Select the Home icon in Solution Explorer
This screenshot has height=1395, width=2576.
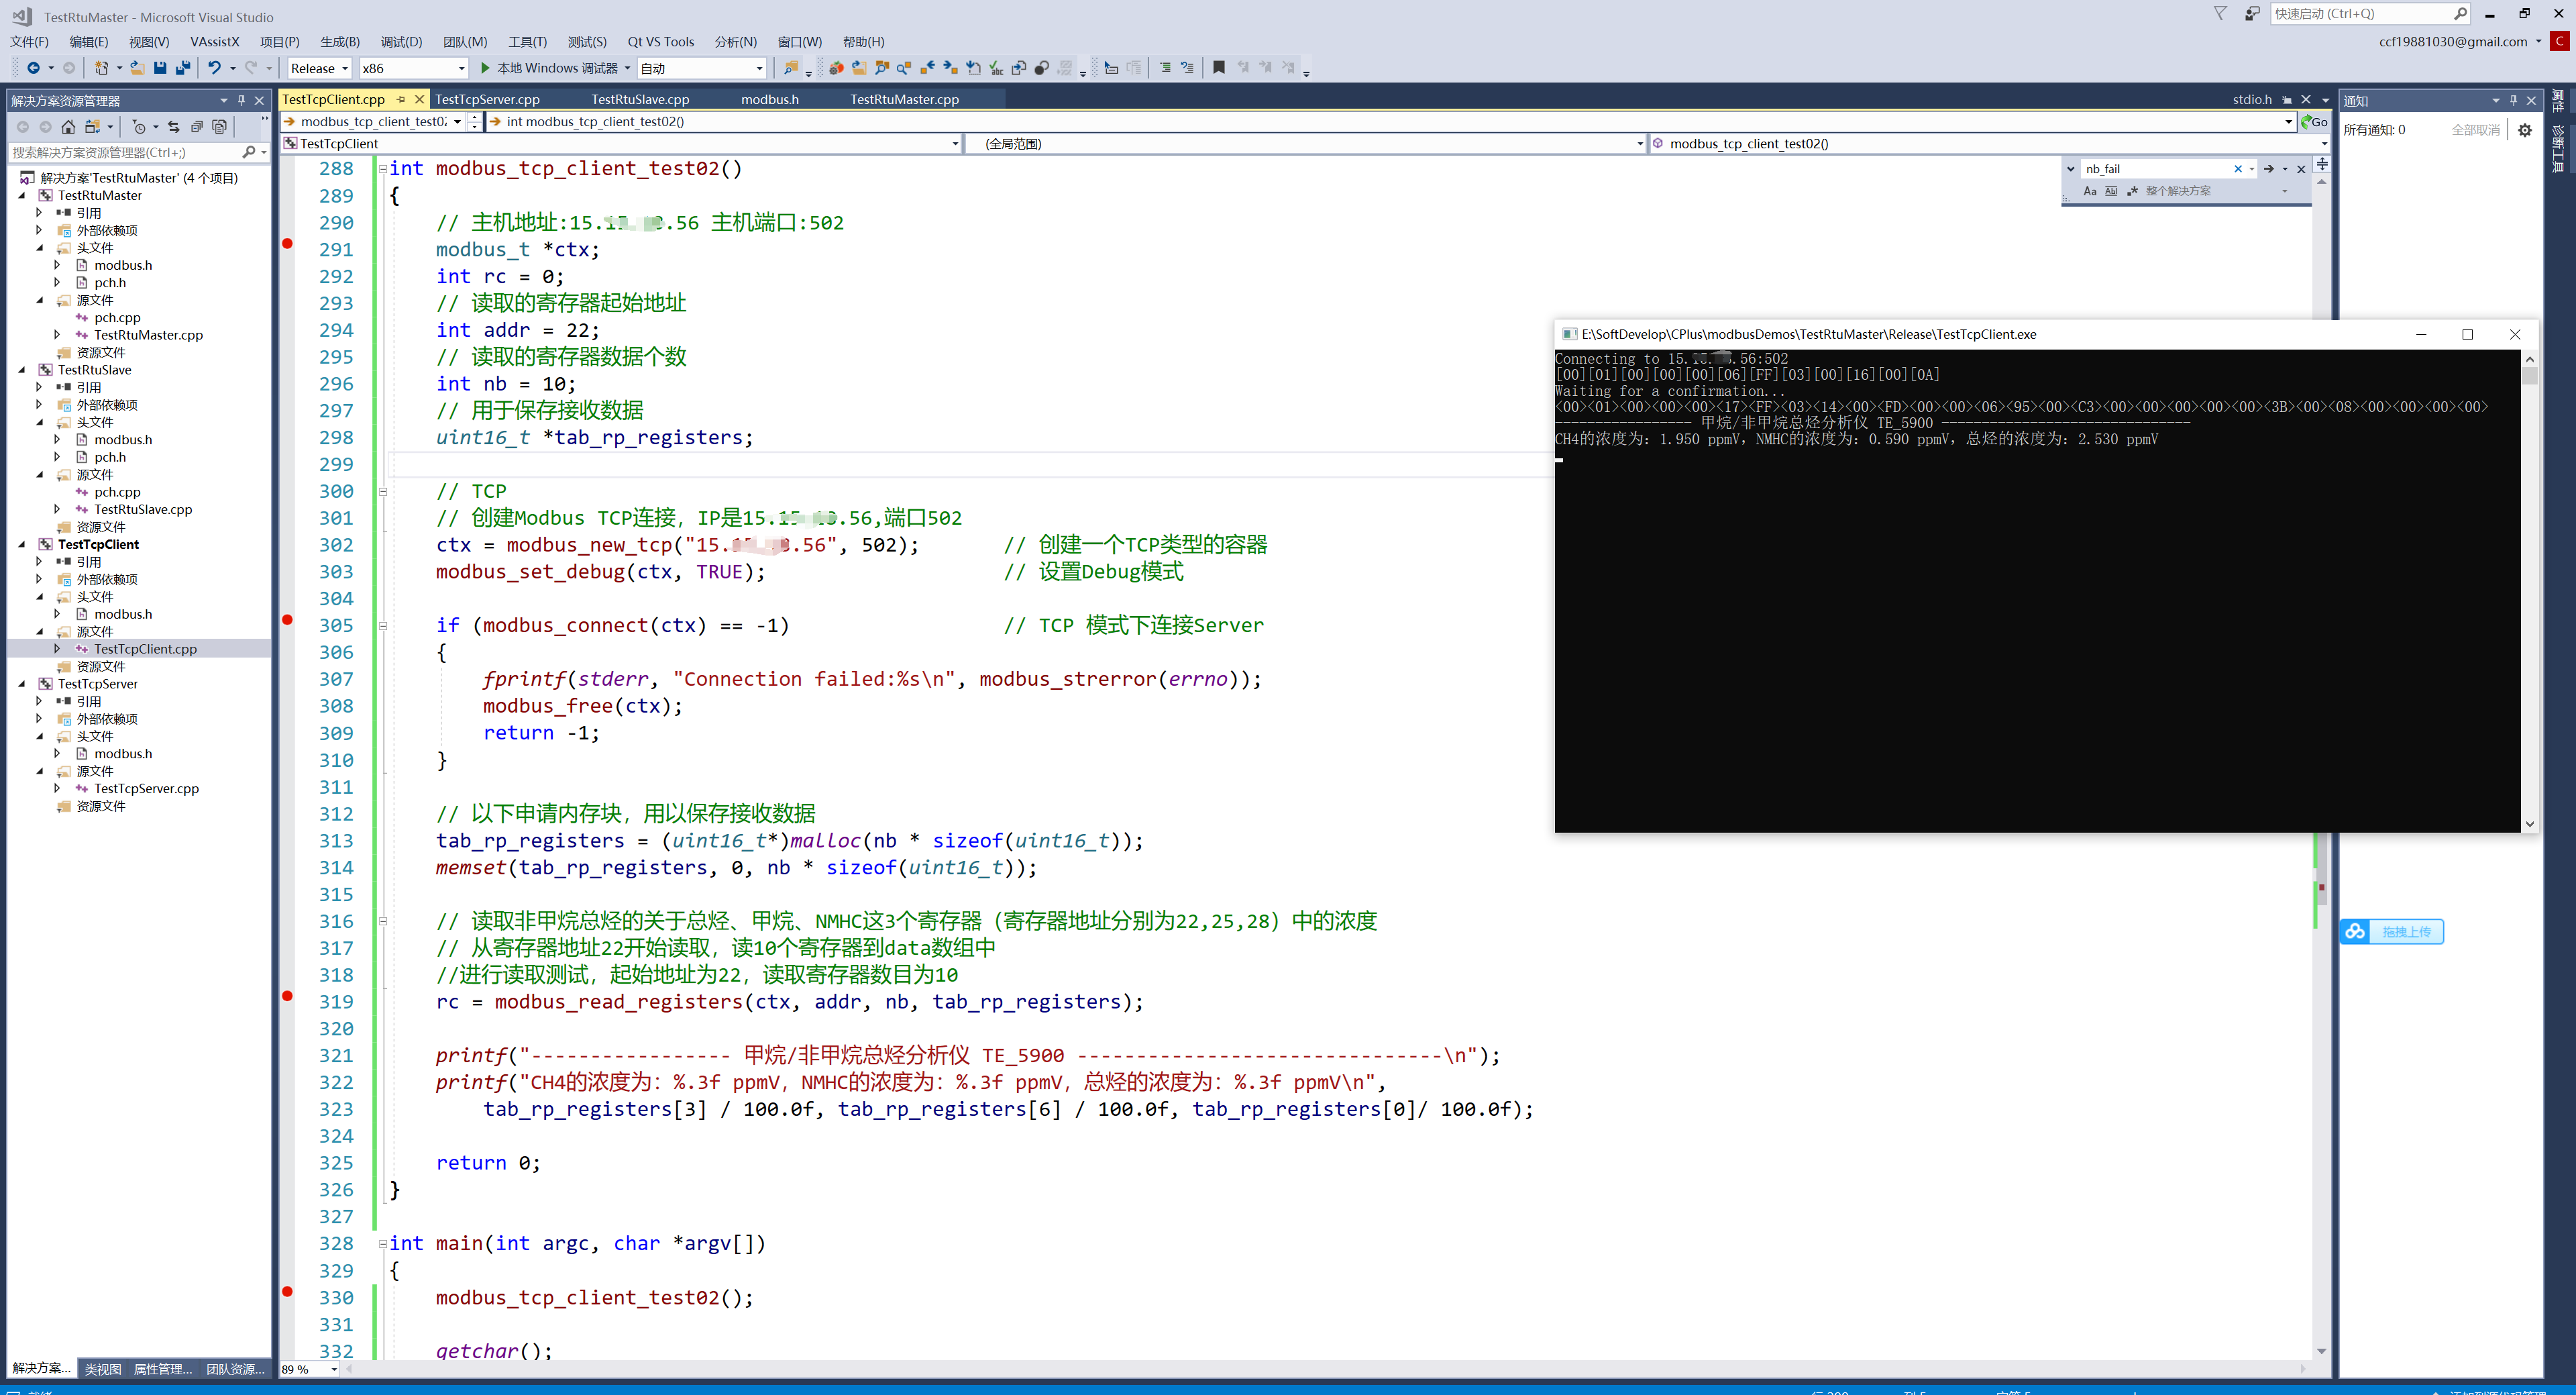(68, 126)
